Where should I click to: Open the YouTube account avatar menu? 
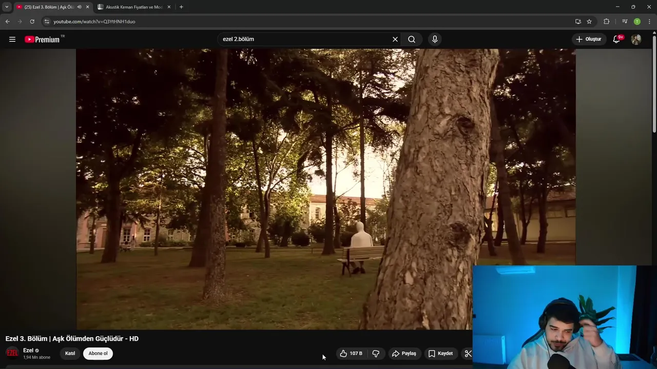[x=636, y=39]
